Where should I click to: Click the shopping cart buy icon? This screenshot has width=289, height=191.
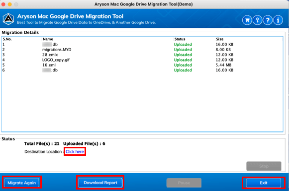pos(247,20)
